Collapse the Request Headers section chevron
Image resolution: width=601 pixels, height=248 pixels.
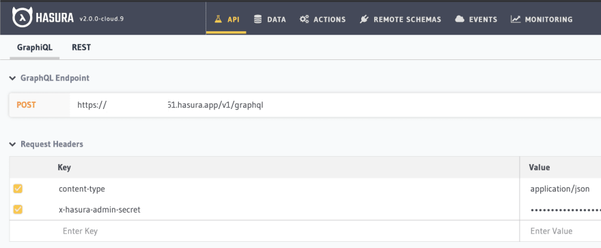click(x=13, y=144)
